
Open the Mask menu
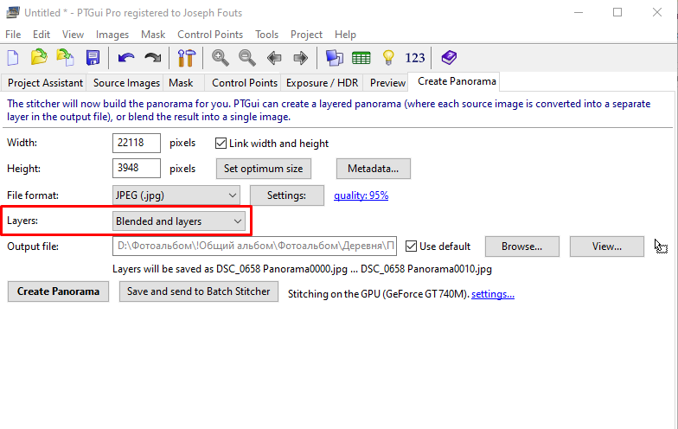point(153,35)
